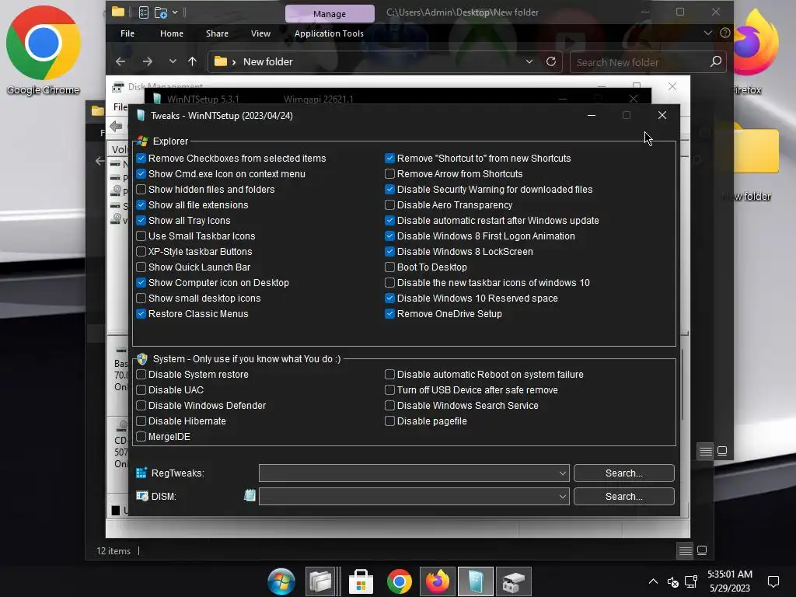
Task: Click muted volume tray icon
Action: 672,581
